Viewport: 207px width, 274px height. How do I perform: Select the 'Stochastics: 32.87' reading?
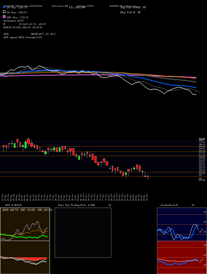(x=14, y=21)
